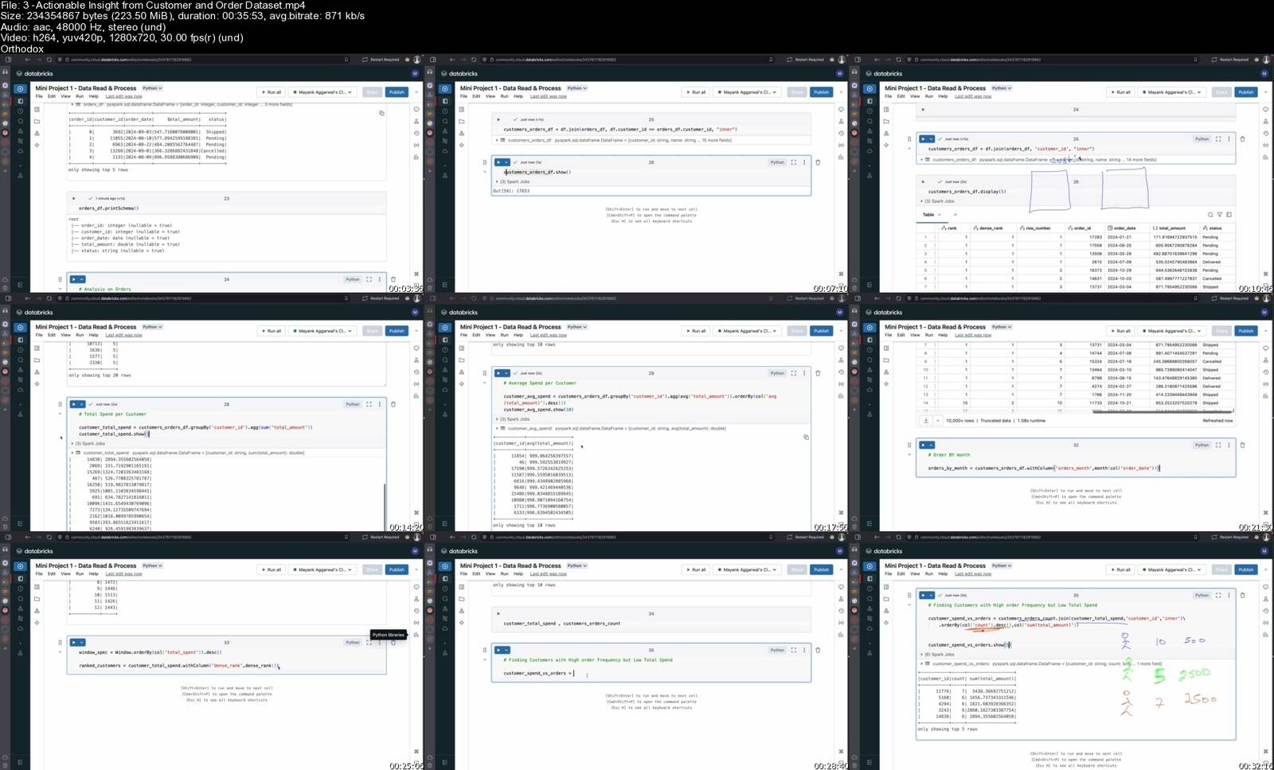The height and width of the screenshot is (770, 1274).
Task: Delete cell 24 with the trash icon in the 00:03 frame
Action: [x=393, y=279]
